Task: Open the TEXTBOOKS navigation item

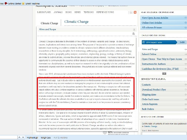Action: click(x=89, y=12)
